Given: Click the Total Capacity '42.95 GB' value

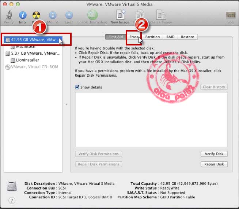Looking at the screenshot, I should pyautogui.click(x=189, y=183).
